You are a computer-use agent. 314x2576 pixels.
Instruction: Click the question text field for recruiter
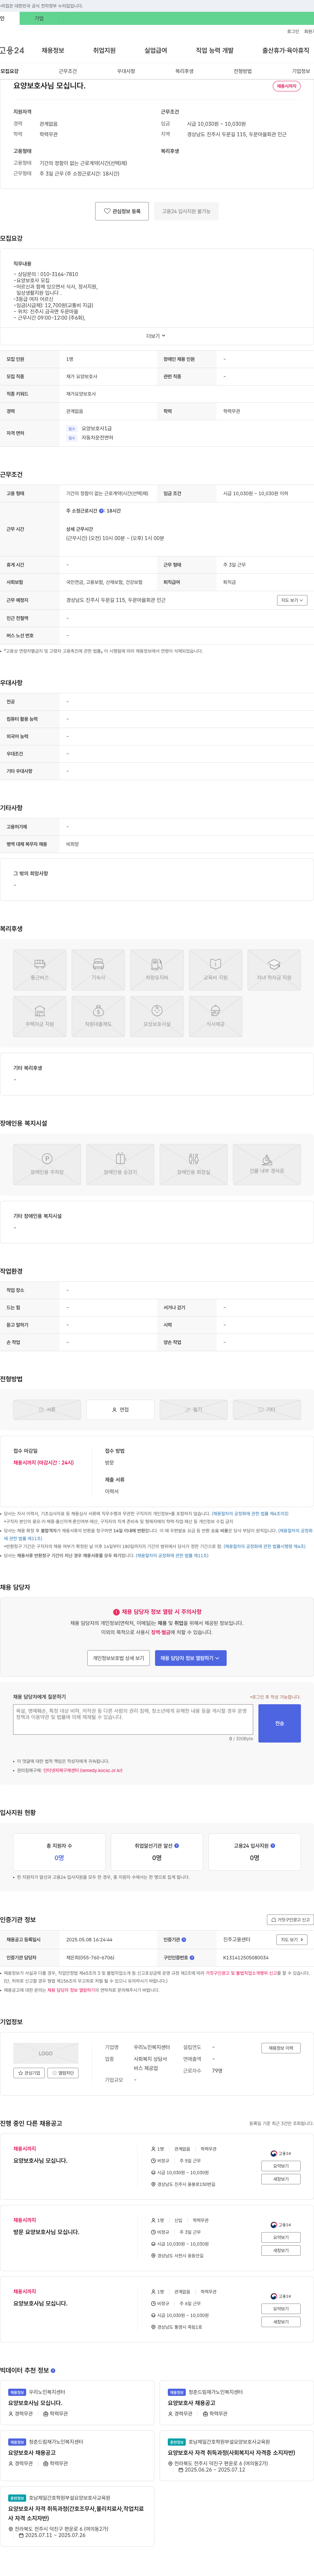tap(133, 1719)
